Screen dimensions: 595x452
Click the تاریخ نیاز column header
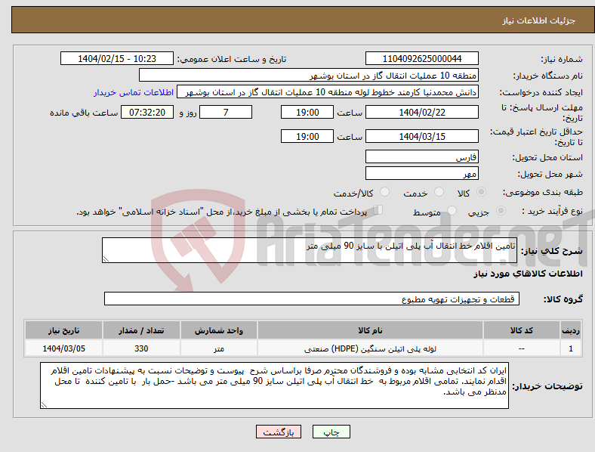[x=63, y=330]
